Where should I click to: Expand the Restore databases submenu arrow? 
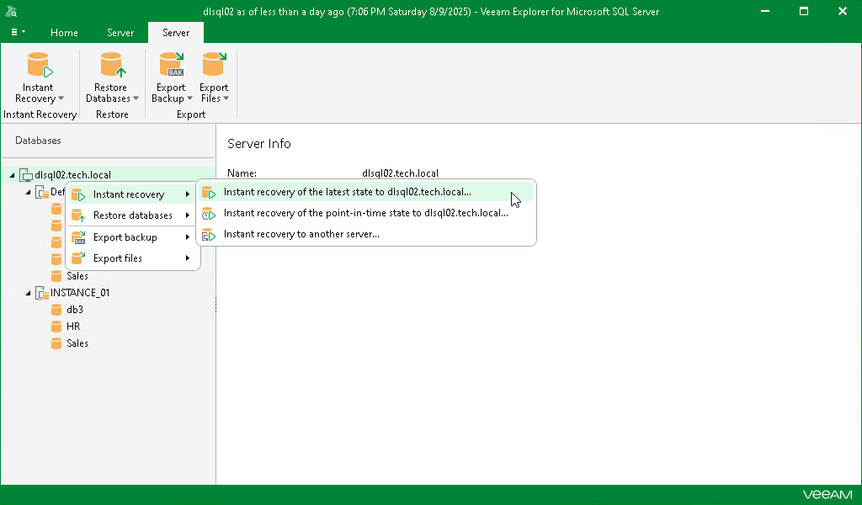188,215
